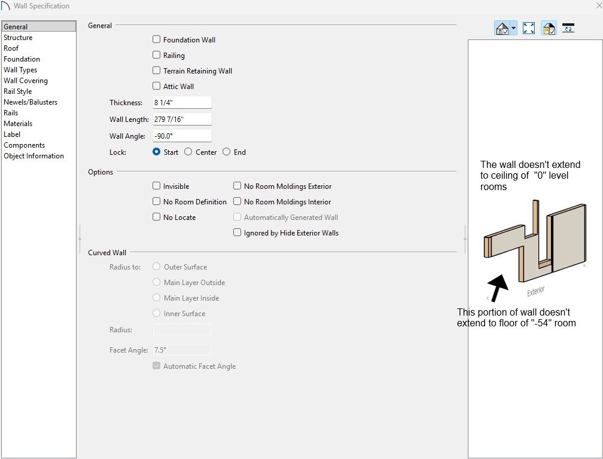Viewport: 603px width, 459px height.
Task: Check the Railing option
Action: pyautogui.click(x=157, y=56)
